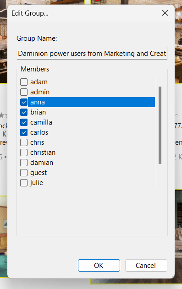Enable the guest checkbox
The height and width of the screenshot is (289, 182).
(24, 173)
